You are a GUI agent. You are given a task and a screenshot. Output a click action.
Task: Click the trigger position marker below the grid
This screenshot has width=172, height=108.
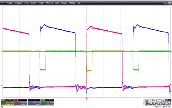coord(86,98)
